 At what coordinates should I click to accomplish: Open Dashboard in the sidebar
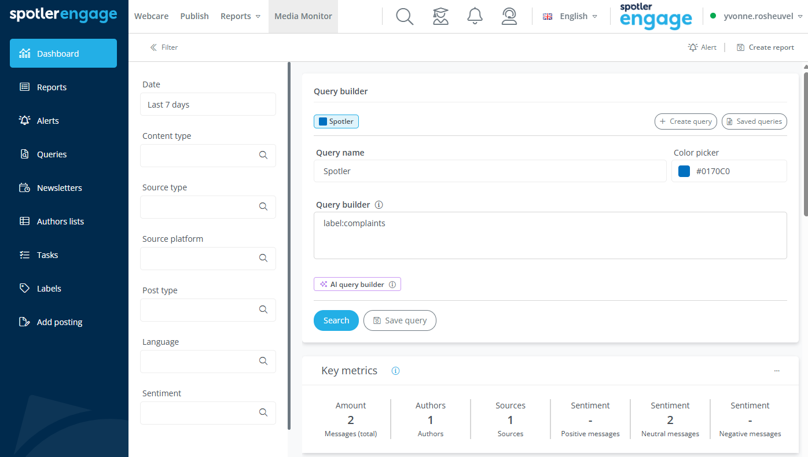click(x=63, y=53)
